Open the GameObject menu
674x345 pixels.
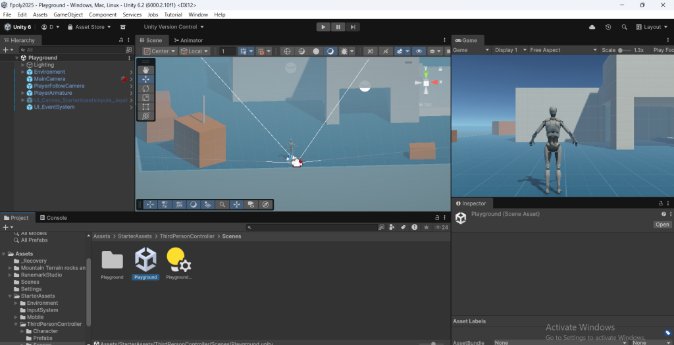(x=68, y=14)
